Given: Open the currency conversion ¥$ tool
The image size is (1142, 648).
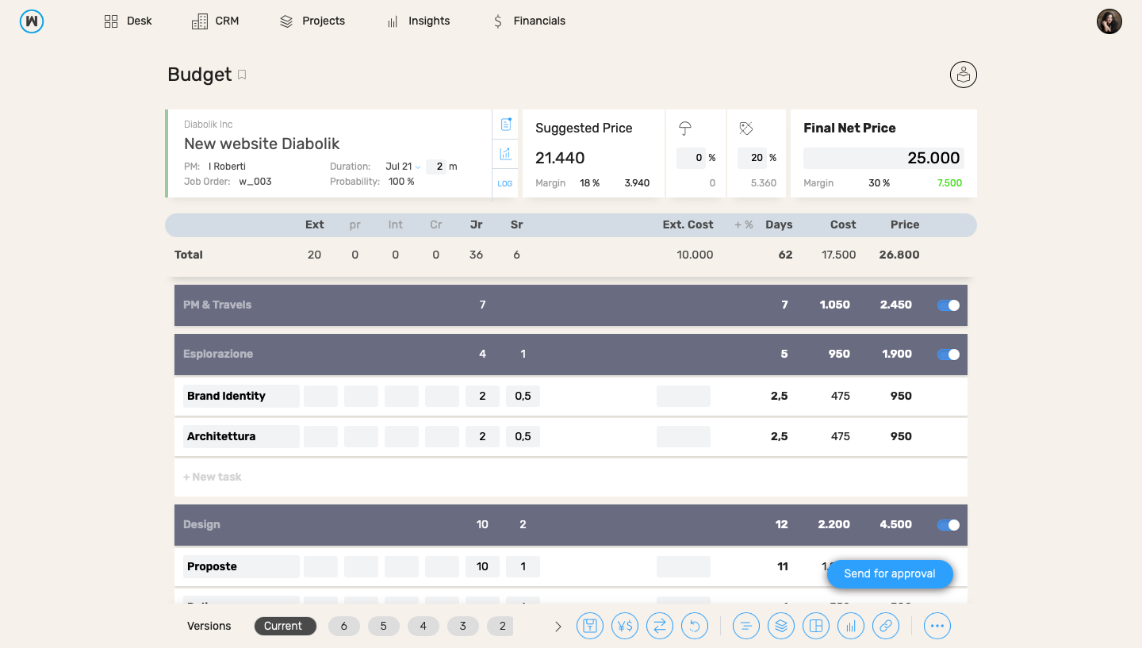Looking at the screenshot, I should 625,626.
